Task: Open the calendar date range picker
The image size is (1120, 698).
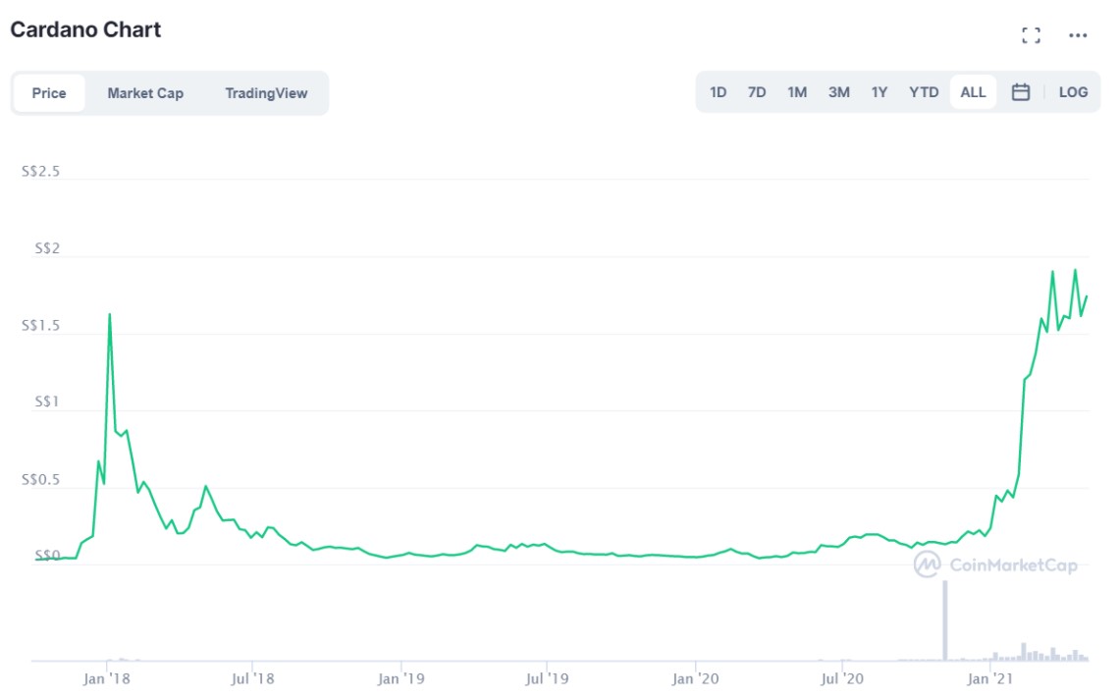Action: click(x=1021, y=92)
